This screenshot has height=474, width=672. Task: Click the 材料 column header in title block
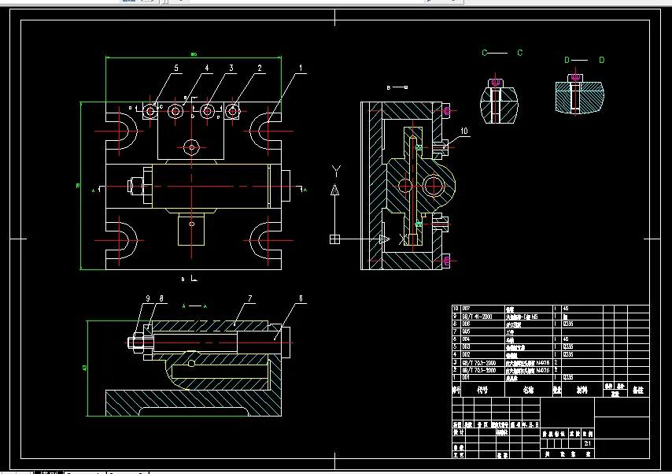(x=582, y=390)
